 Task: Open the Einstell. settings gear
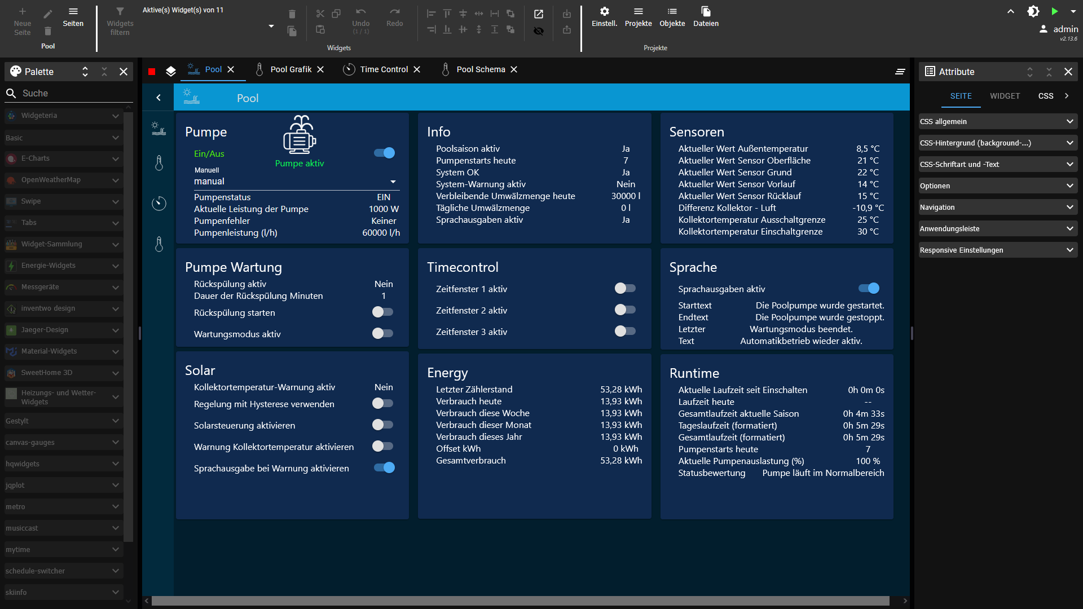click(604, 12)
